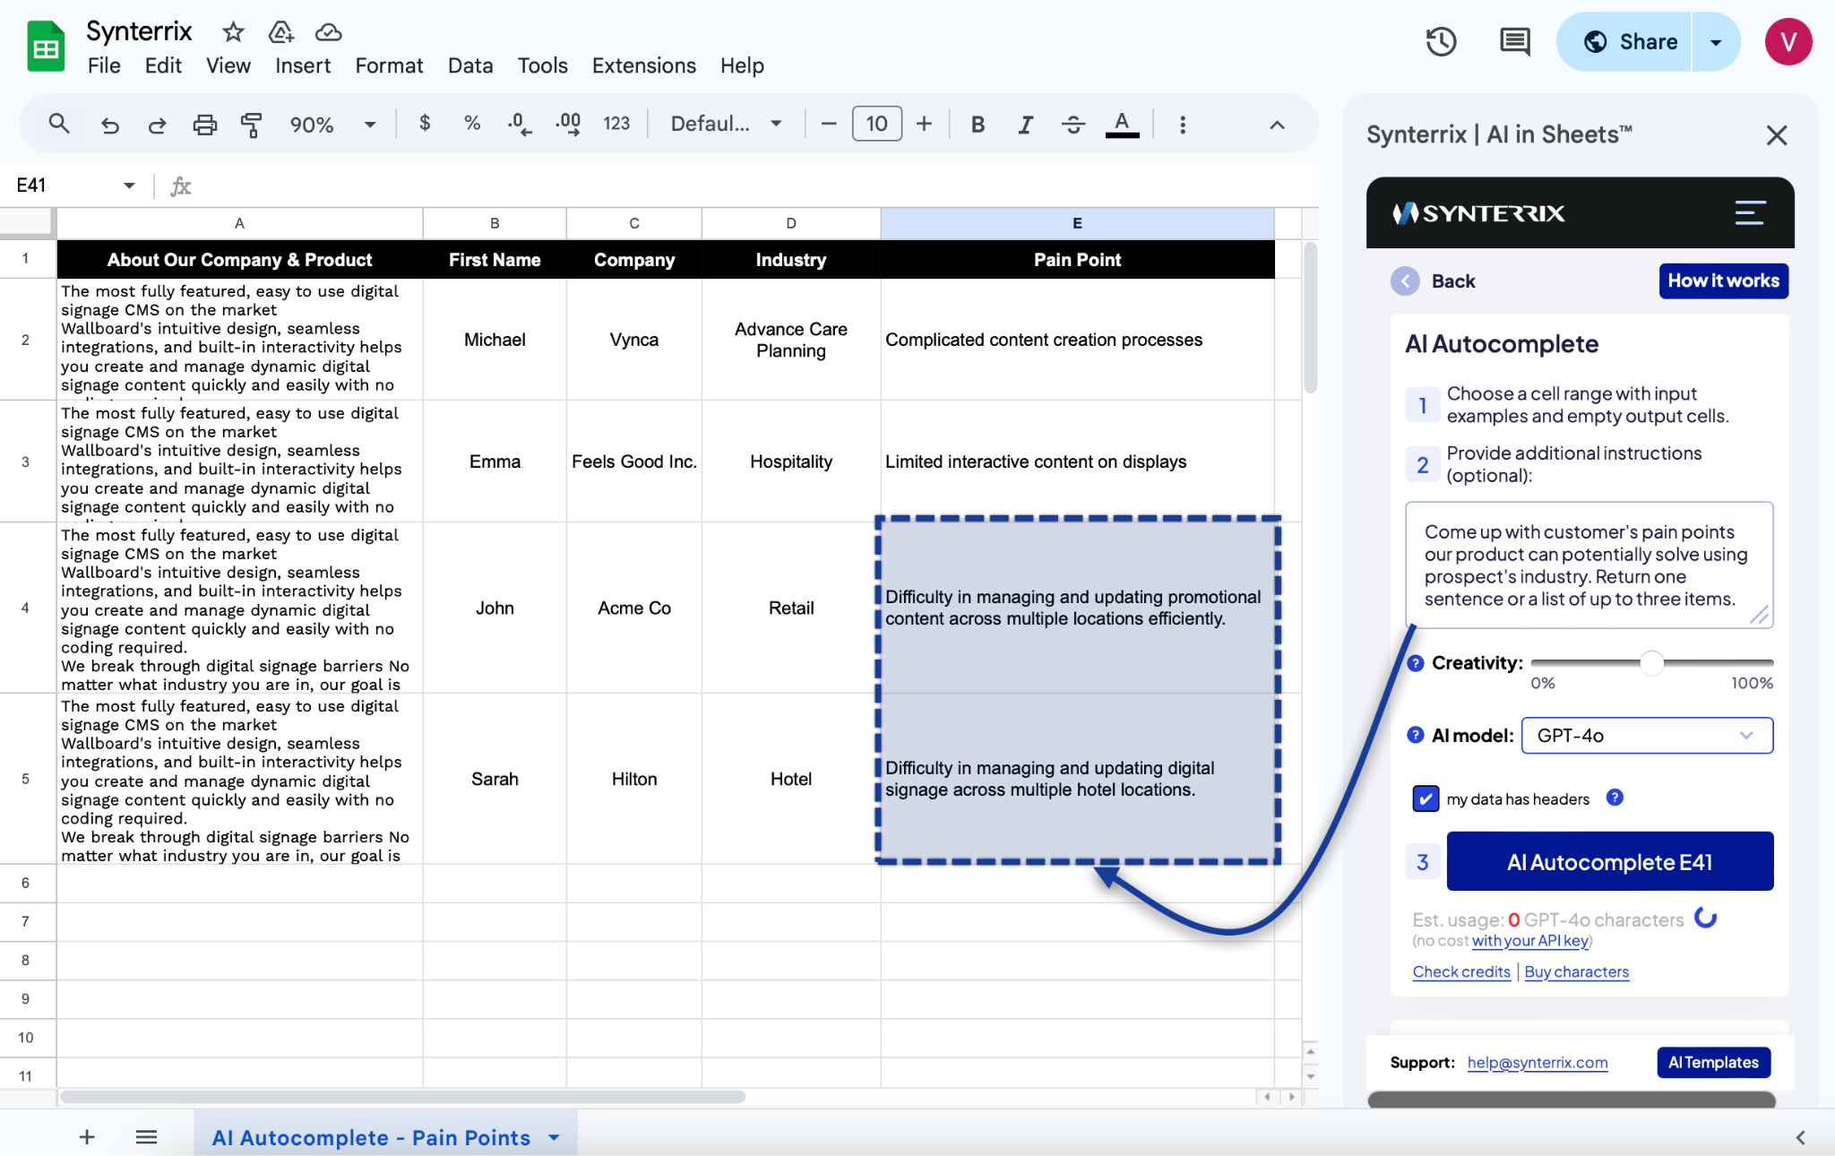Viewport: 1835px width, 1156px height.
Task: Redo the last action
Action: [157, 125]
